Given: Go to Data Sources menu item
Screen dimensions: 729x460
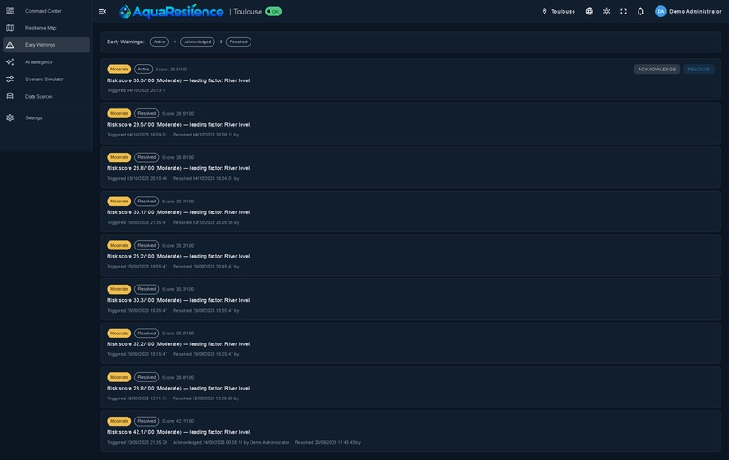Looking at the screenshot, I should [39, 96].
